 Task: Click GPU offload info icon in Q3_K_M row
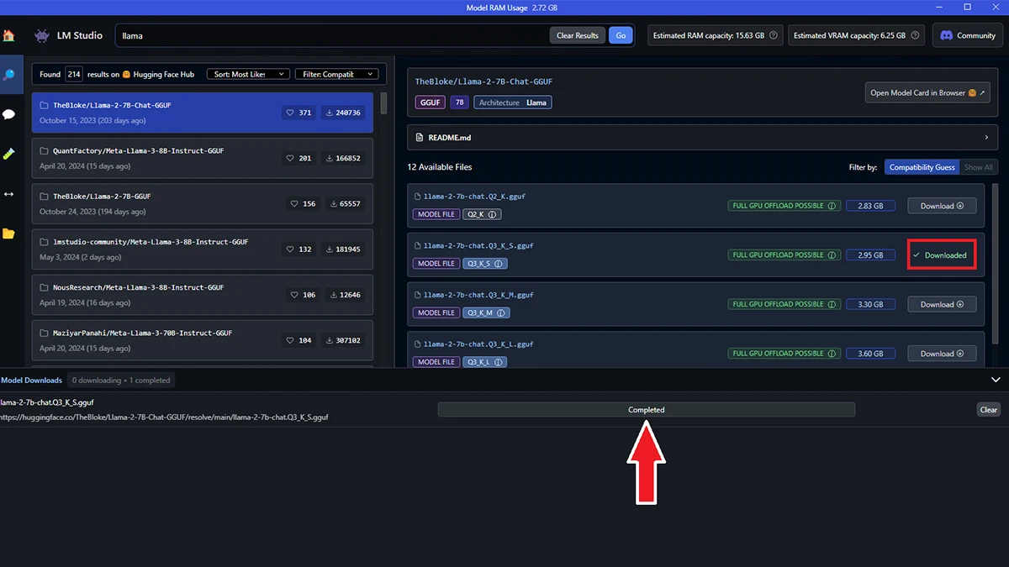pyautogui.click(x=832, y=304)
